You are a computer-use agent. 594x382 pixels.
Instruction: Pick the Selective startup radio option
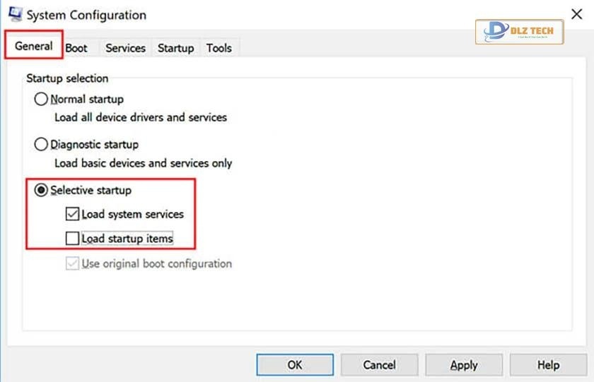[42, 191]
